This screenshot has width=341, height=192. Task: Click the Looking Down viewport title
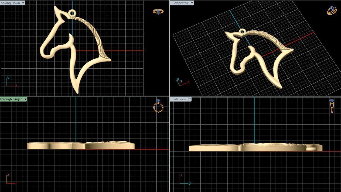(x=10, y=3)
